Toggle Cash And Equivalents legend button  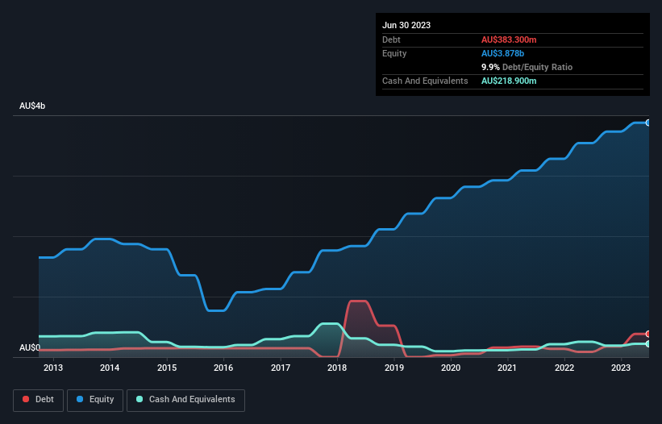[x=185, y=400]
